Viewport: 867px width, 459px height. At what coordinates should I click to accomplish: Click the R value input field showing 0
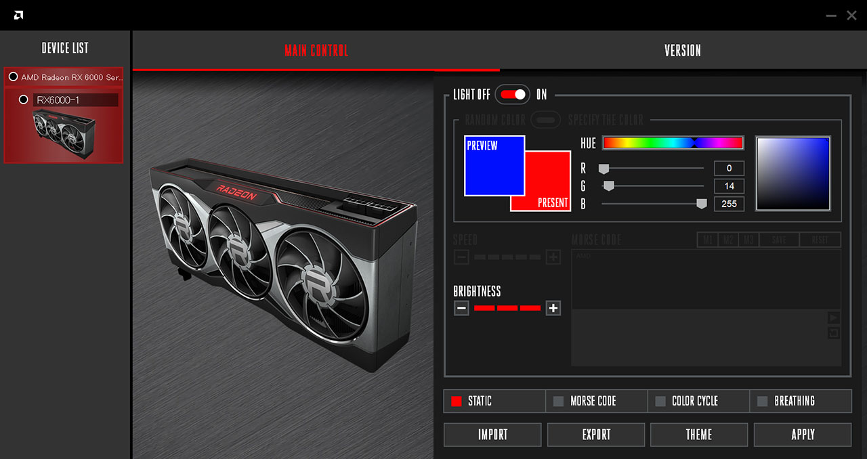[729, 168]
